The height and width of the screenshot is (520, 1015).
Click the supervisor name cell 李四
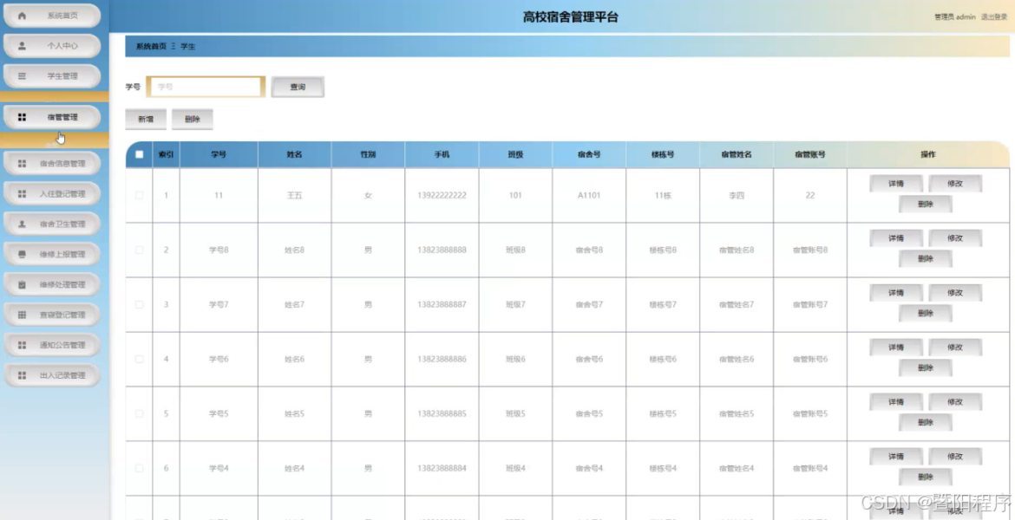[x=737, y=195]
